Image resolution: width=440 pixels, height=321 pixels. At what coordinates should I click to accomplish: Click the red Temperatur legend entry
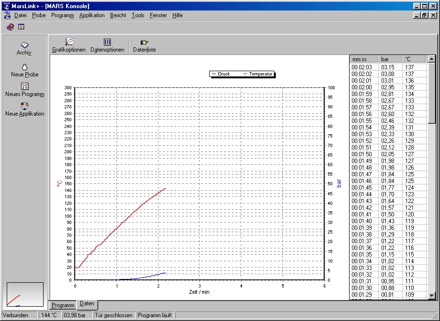tap(258, 74)
